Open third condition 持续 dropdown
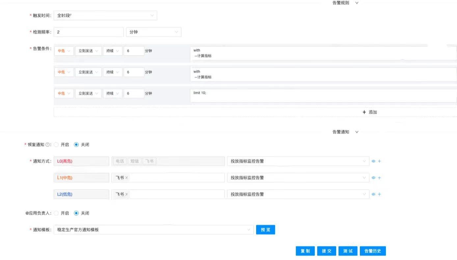457x260 pixels. click(113, 94)
